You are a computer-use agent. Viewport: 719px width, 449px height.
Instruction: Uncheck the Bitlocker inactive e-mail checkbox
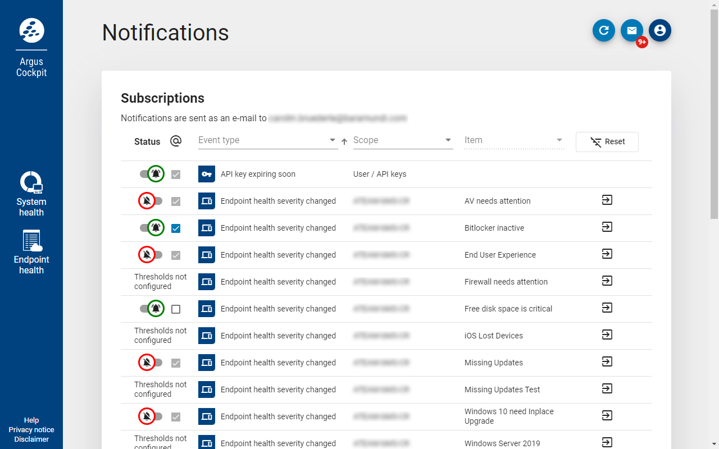[x=176, y=228]
